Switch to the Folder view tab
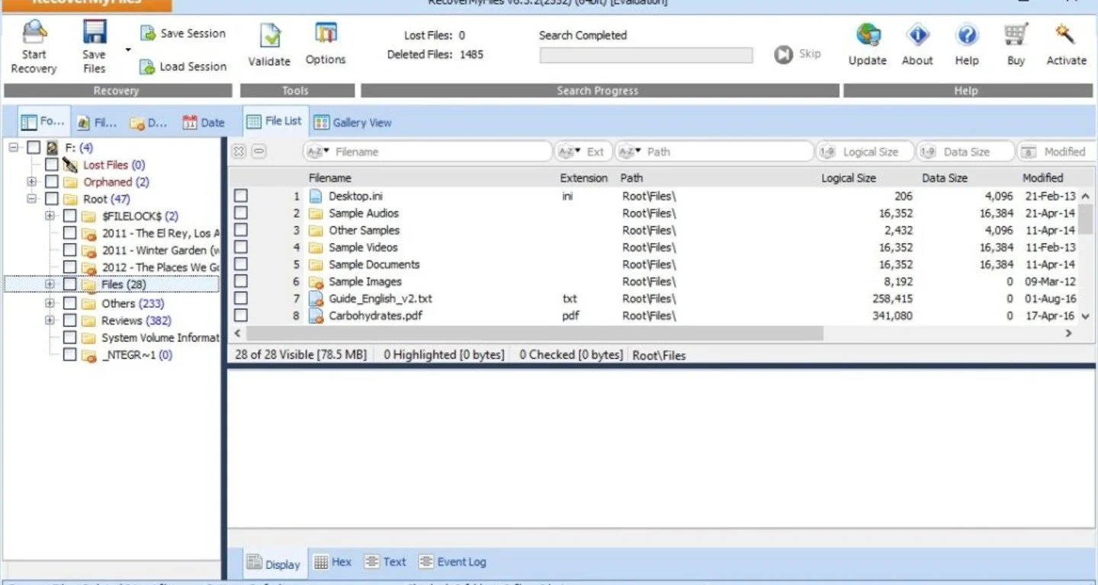1098x585 pixels. [44, 122]
